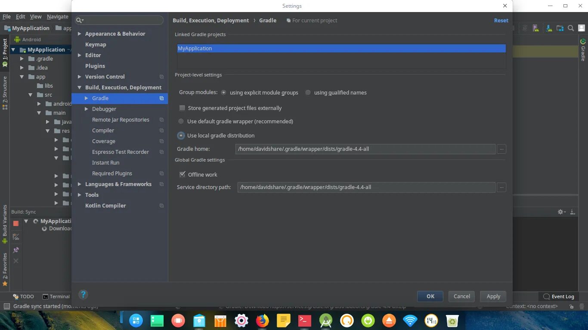588x330 pixels.
Task: Open AVD Manager icon in main toolbar
Action: click(535, 28)
